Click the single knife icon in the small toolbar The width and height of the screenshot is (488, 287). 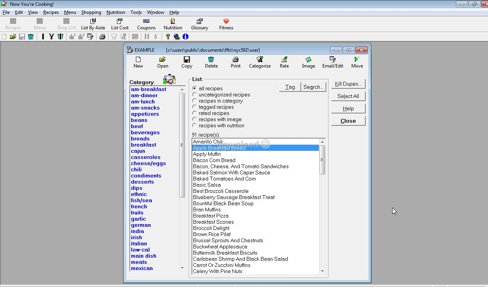coord(42,37)
